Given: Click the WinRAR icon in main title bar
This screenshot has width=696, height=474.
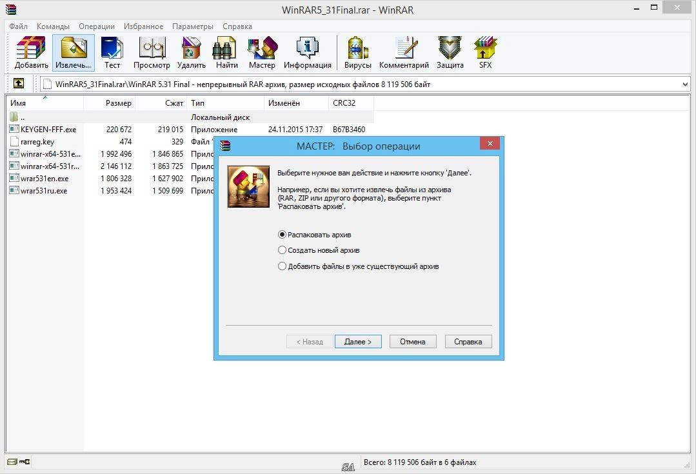Looking at the screenshot, I should pyautogui.click(x=11, y=9).
